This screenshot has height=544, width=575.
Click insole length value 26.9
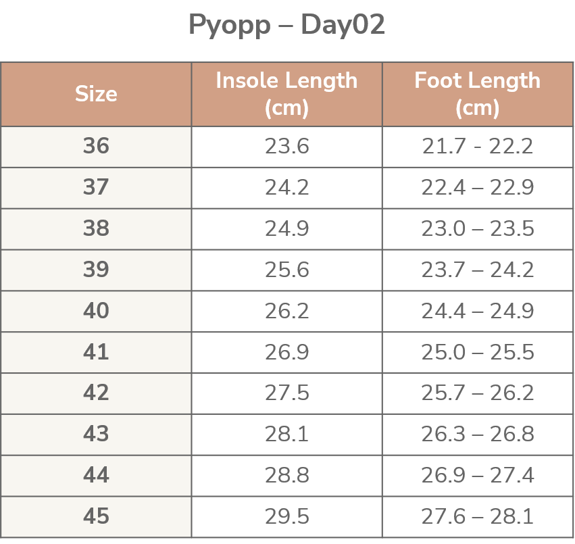[x=286, y=352]
